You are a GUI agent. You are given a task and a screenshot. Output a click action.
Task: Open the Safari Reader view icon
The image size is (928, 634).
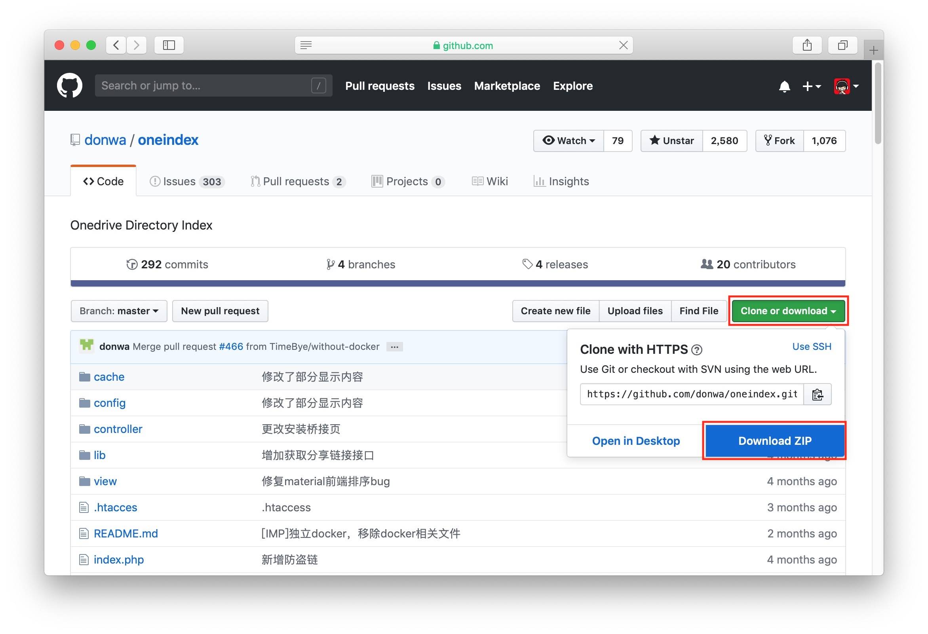point(306,45)
